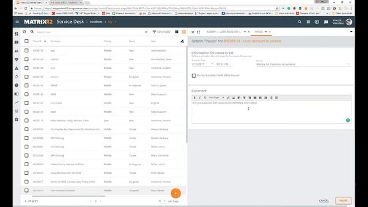Open the warning triangle sidebar icon
The image size is (368, 207).
[17, 68]
